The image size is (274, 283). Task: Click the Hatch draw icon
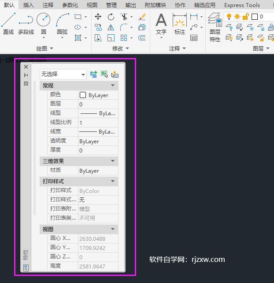(78, 38)
